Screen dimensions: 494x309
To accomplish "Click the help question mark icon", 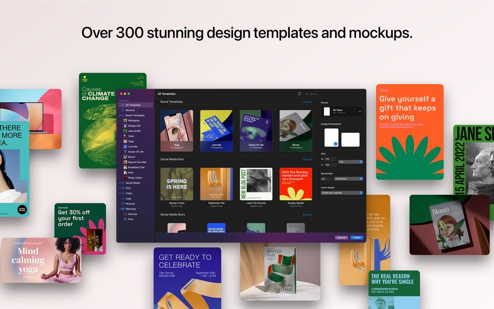I will point(300,94).
